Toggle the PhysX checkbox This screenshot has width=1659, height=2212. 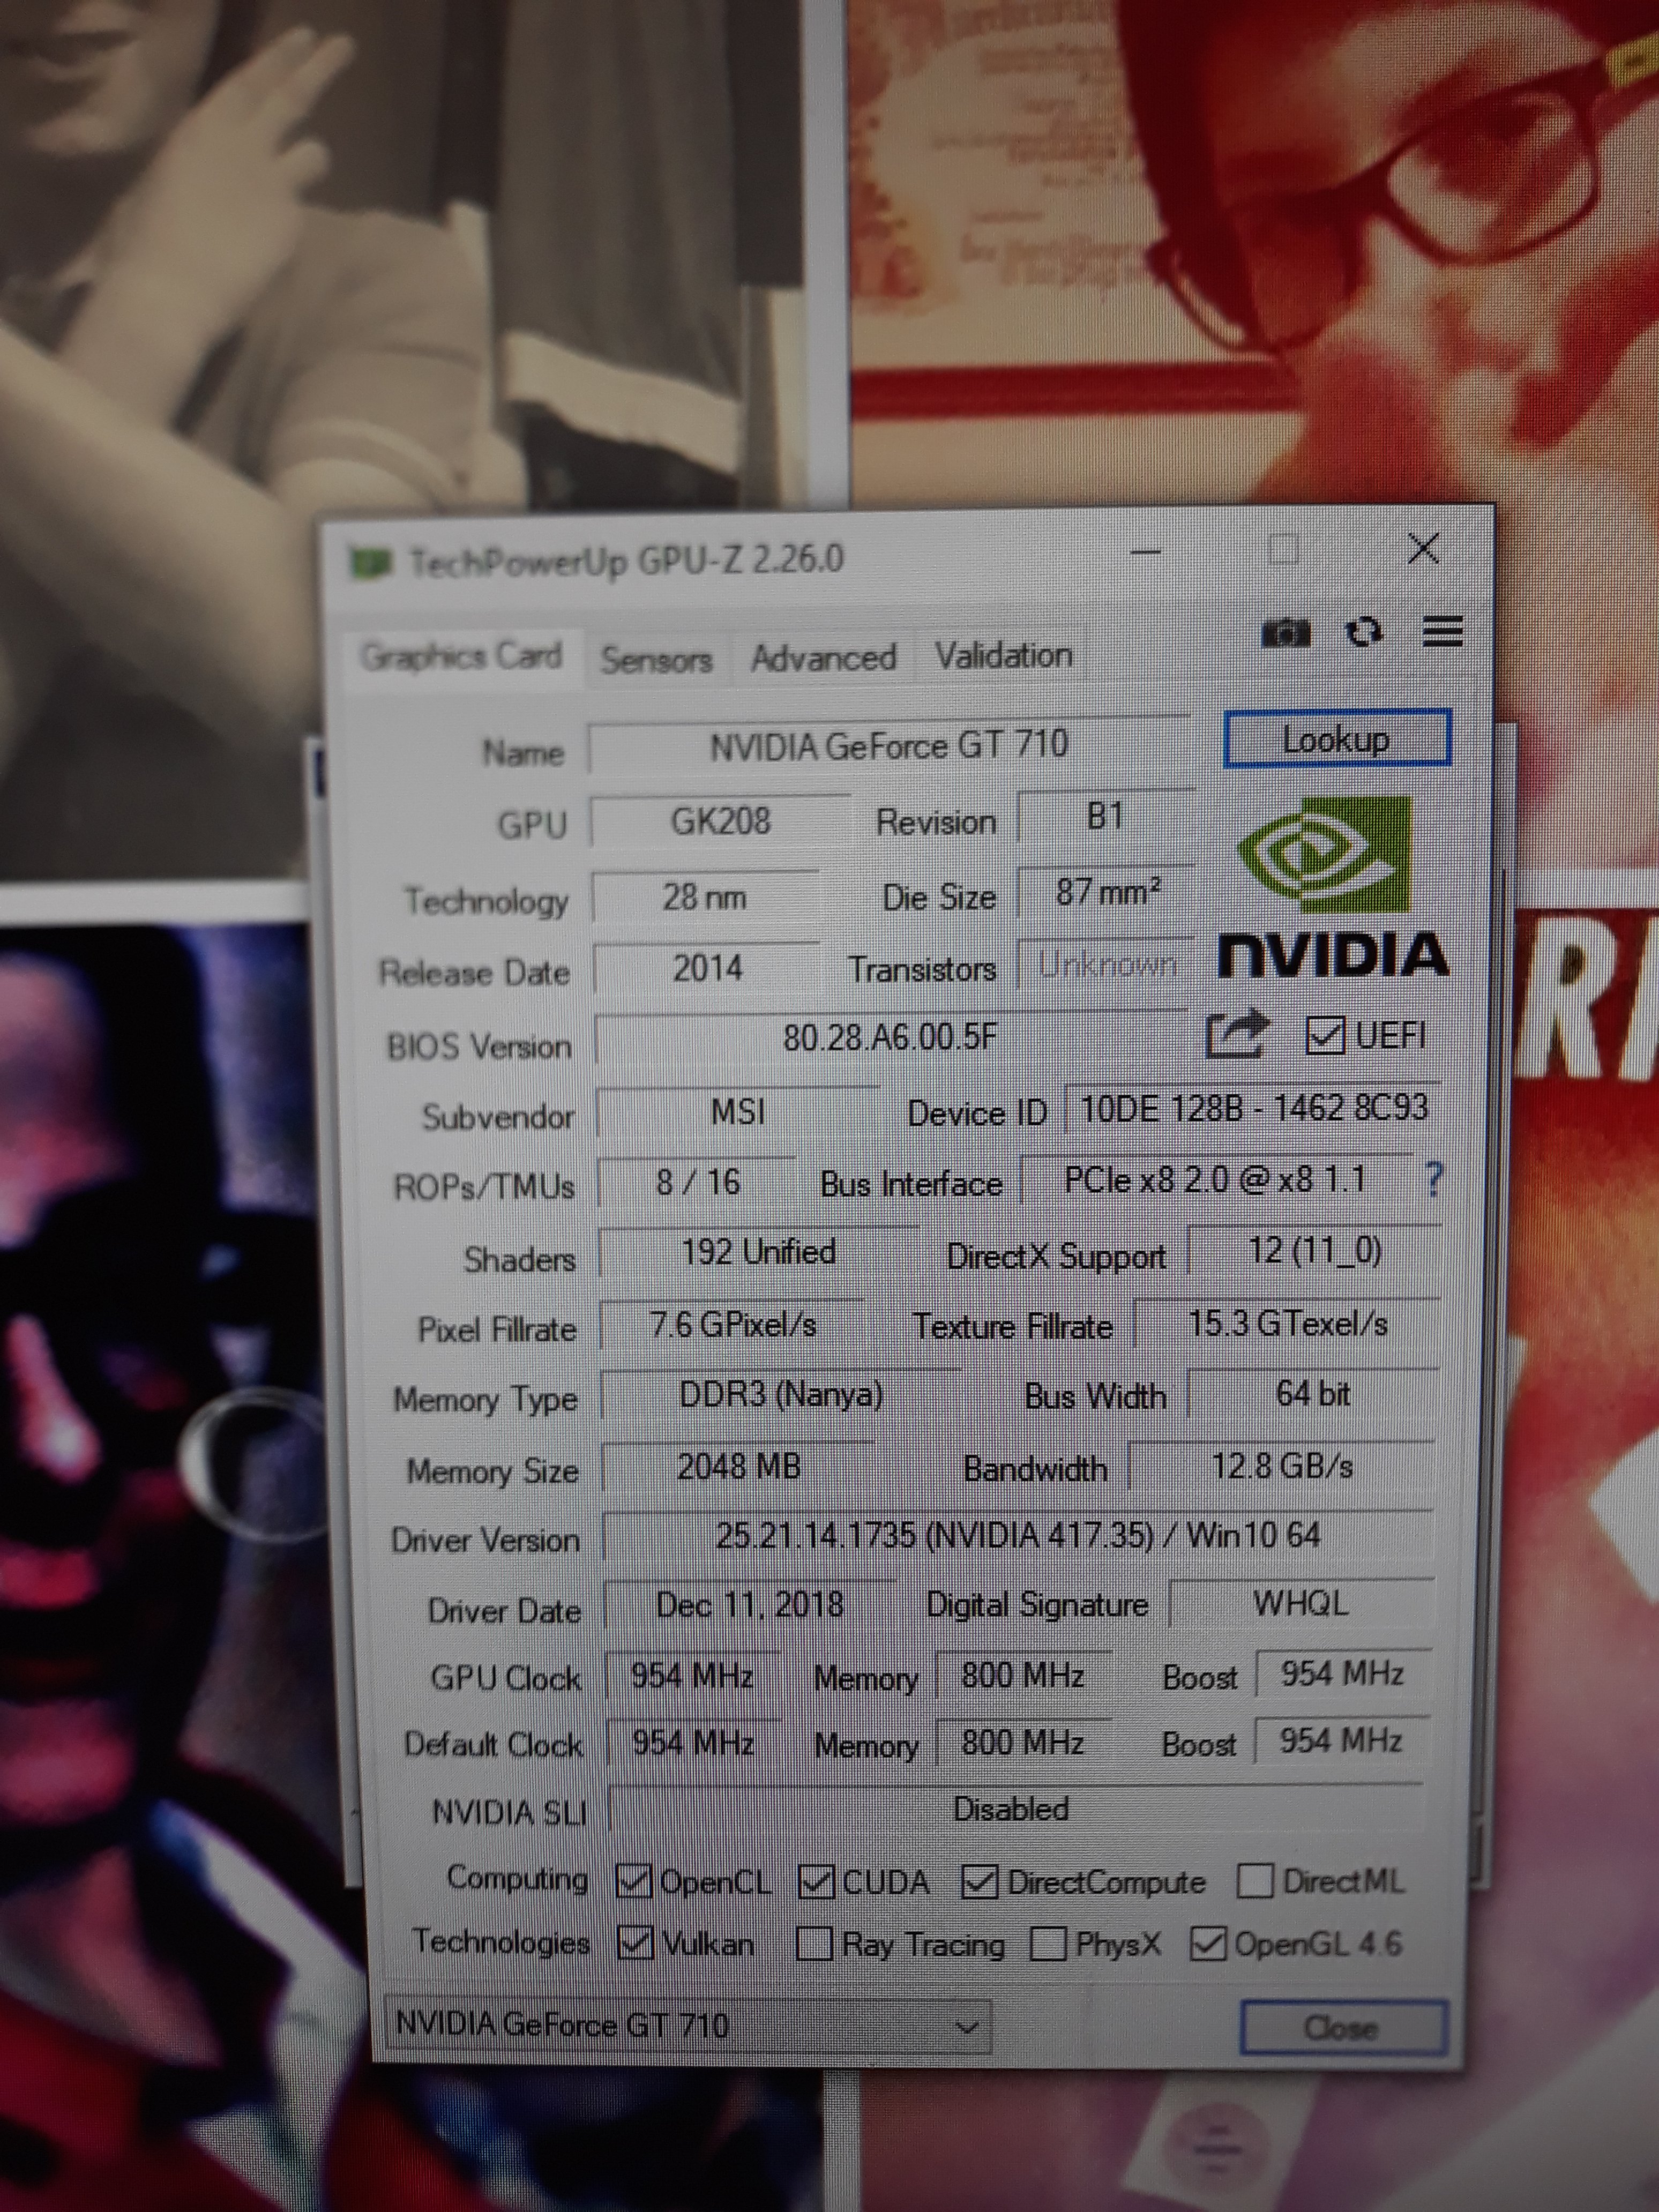click(x=1047, y=1944)
